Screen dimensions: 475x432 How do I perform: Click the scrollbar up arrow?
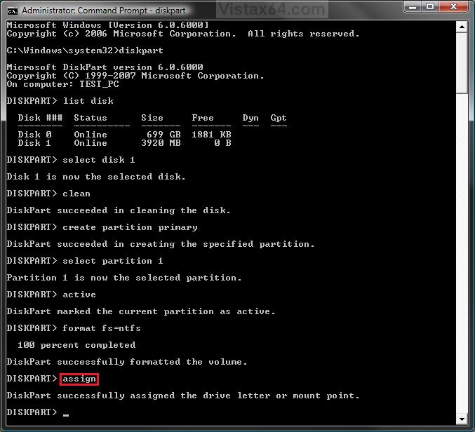[x=462, y=27]
